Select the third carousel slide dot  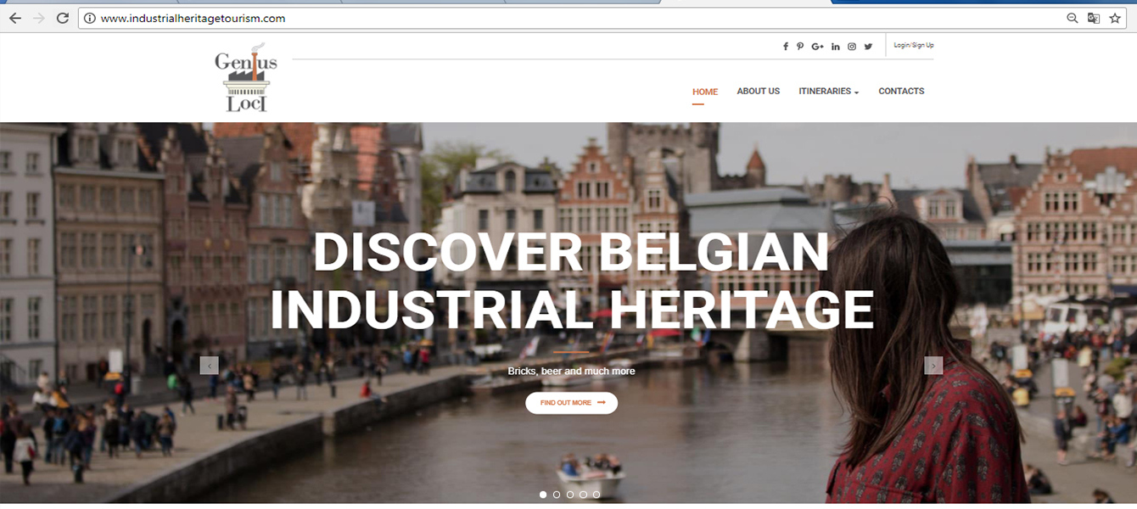(570, 495)
